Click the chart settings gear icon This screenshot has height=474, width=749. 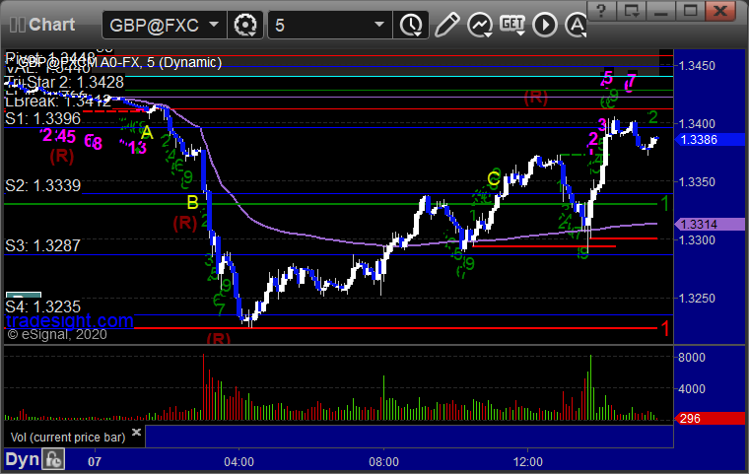[245, 25]
